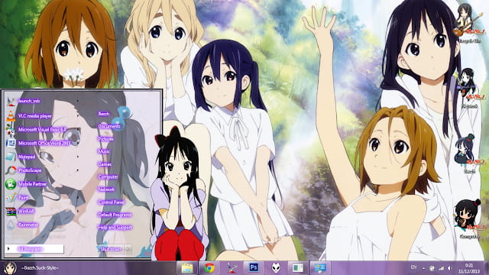Click the network signal tray icon

[x=441, y=268]
